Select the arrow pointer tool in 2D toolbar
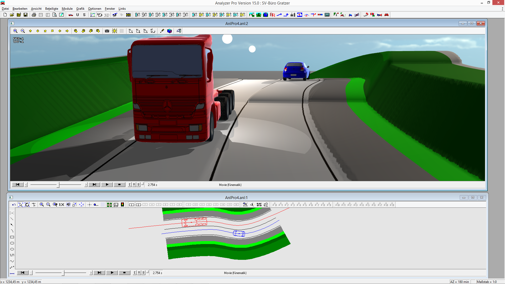 [21, 205]
